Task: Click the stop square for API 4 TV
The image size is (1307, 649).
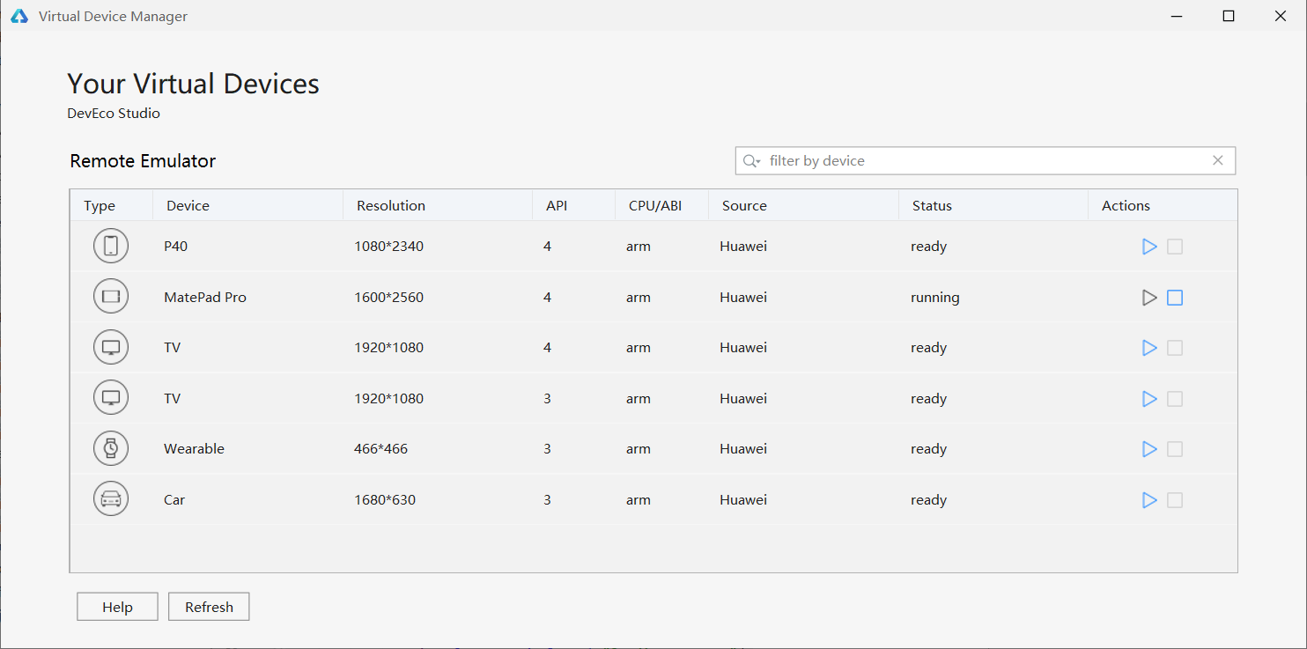Action: point(1175,348)
